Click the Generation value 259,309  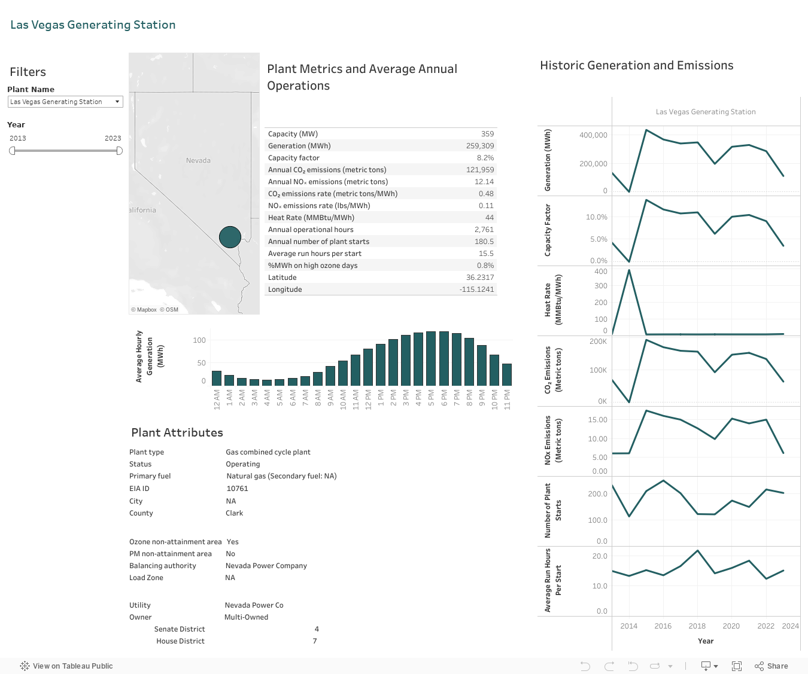[480, 146]
